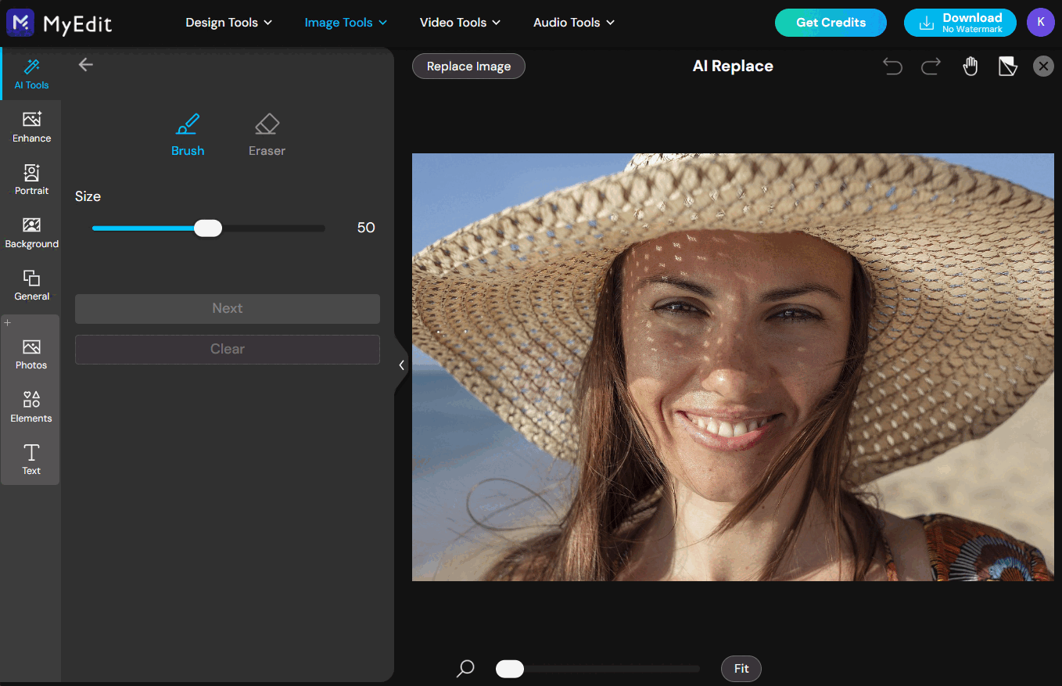This screenshot has width=1062, height=686.
Task: Toggle the before/after compare view
Action: [x=1008, y=66]
